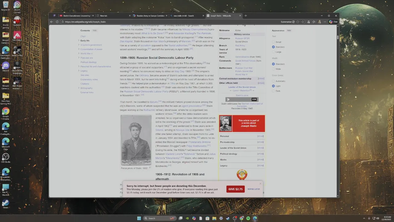
Task: Switch to the New tab tab
Action: (114, 16)
